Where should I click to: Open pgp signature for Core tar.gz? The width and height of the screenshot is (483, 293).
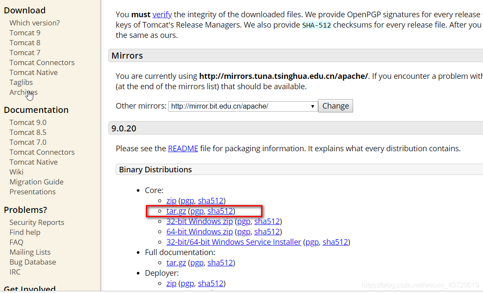click(197, 211)
